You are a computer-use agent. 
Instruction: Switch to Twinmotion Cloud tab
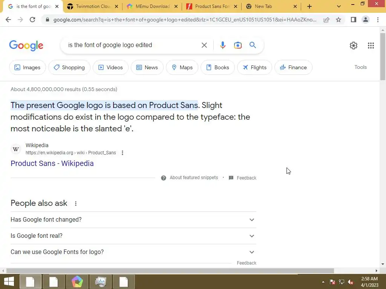click(x=93, y=6)
